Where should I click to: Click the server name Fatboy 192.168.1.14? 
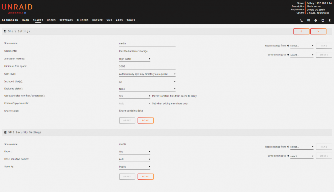(x=319, y=3)
